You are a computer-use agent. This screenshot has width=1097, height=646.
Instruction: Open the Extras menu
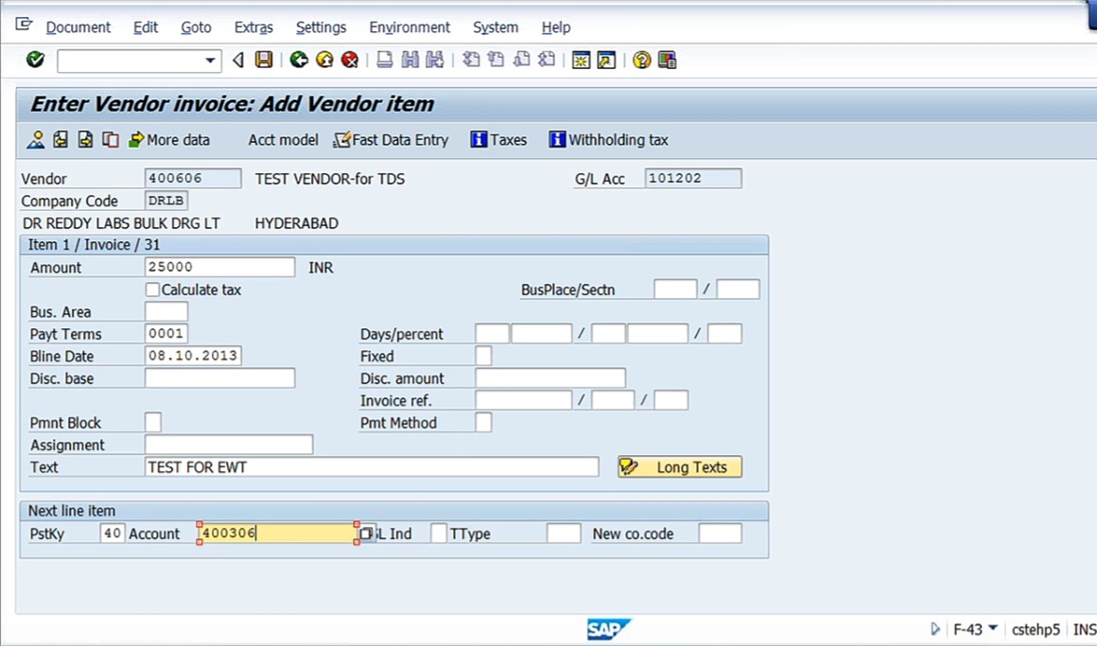pyautogui.click(x=253, y=27)
